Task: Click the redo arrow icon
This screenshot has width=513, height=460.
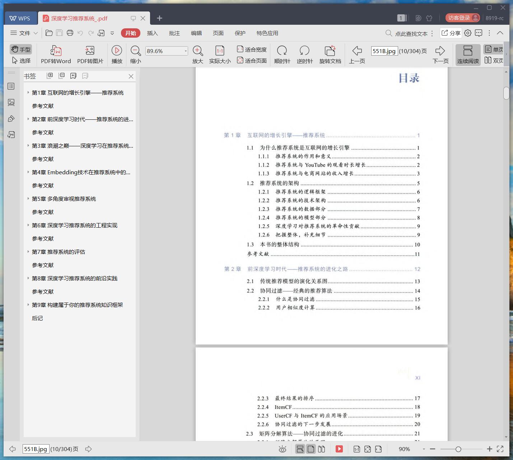Action: 91,33
